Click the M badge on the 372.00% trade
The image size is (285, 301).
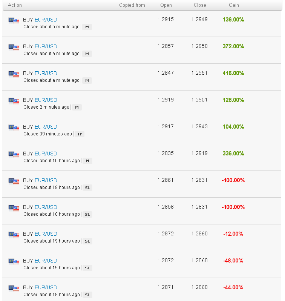[87, 54]
